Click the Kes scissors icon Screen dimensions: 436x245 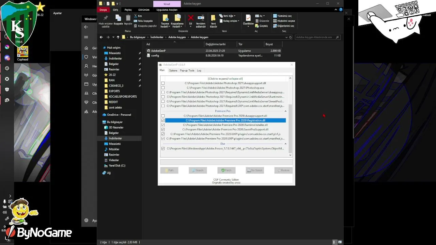tap(136, 16)
